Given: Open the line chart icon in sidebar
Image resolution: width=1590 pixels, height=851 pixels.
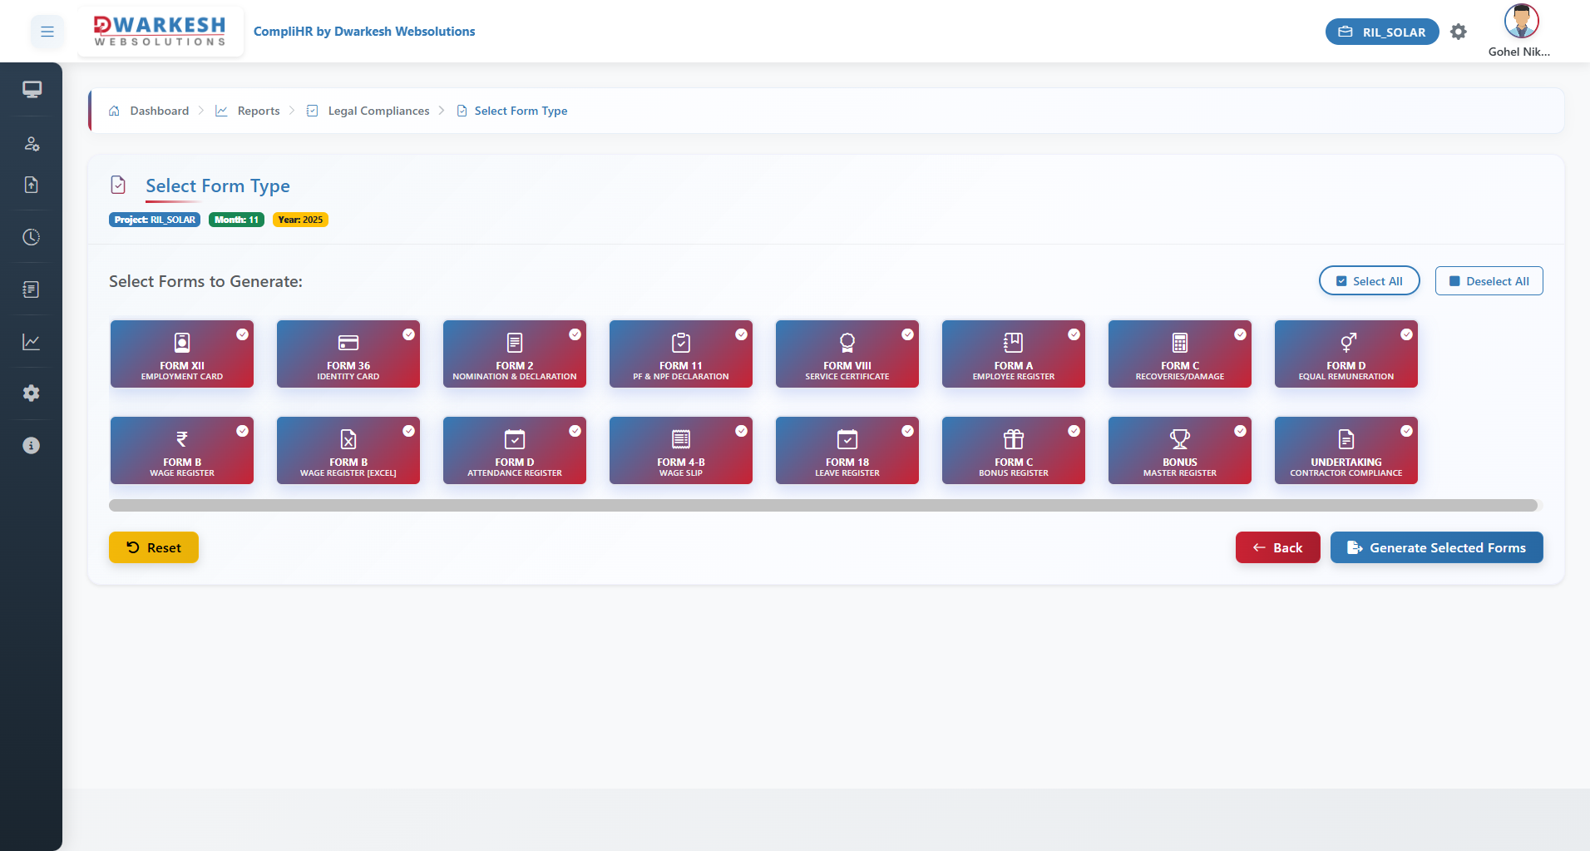Looking at the screenshot, I should tap(32, 342).
